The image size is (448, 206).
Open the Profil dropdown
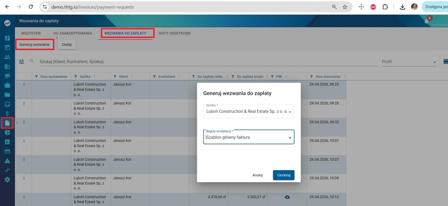coord(409,62)
